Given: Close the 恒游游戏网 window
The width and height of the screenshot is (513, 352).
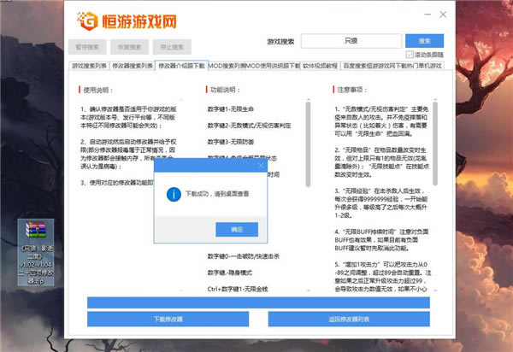Looking at the screenshot, I should 443,15.
